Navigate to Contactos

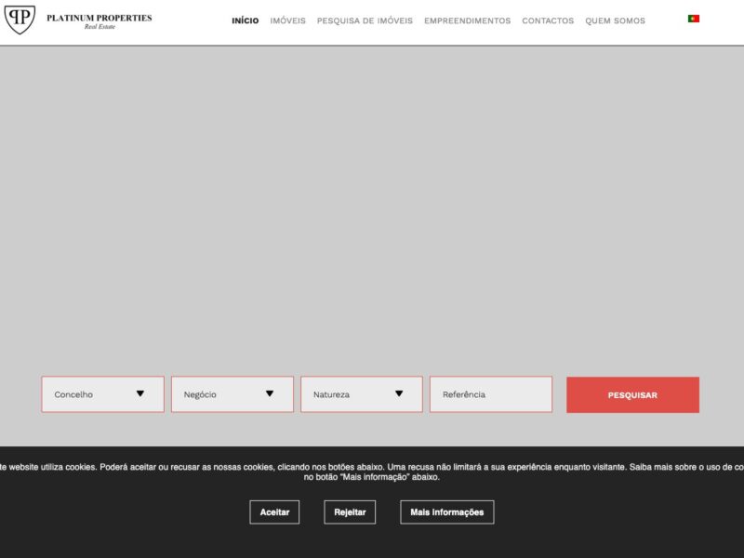point(548,20)
